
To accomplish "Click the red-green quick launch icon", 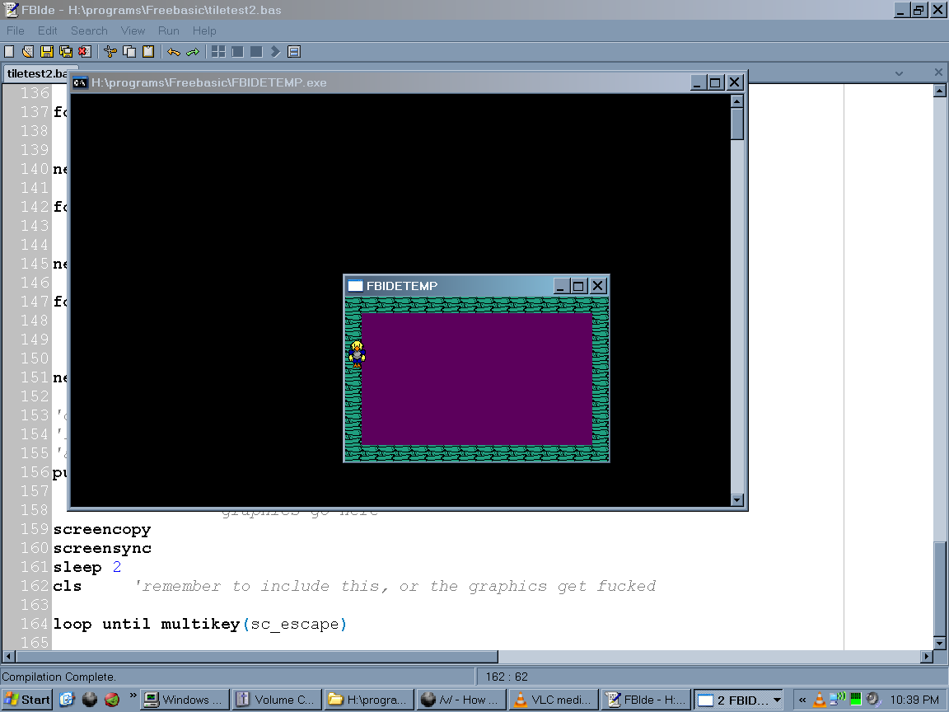I will pyautogui.click(x=112, y=700).
